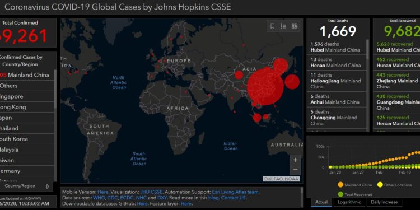Open the bookmarks icon on the map
This screenshot has height=210, width=420.
tap(272, 26)
